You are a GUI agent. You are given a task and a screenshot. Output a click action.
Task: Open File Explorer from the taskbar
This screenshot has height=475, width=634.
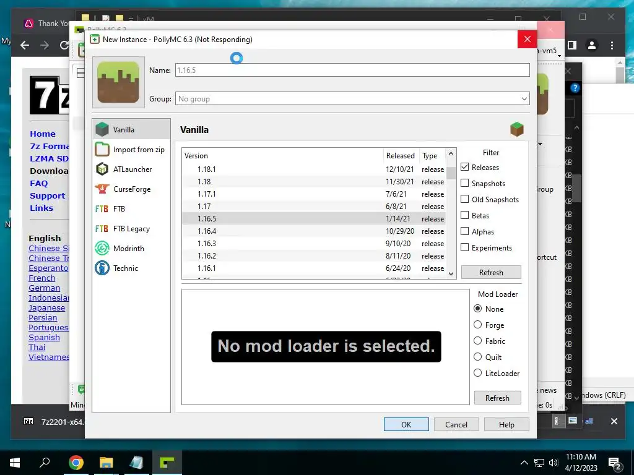pyautogui.click(x=106, y=463)
